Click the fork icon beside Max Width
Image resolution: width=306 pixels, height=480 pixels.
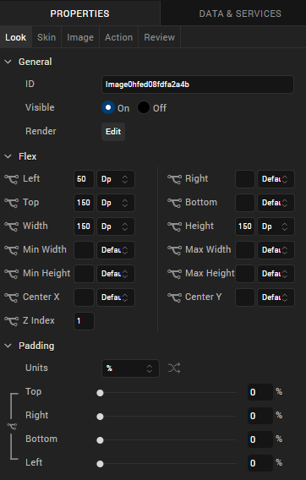click(x=174, y=250)
